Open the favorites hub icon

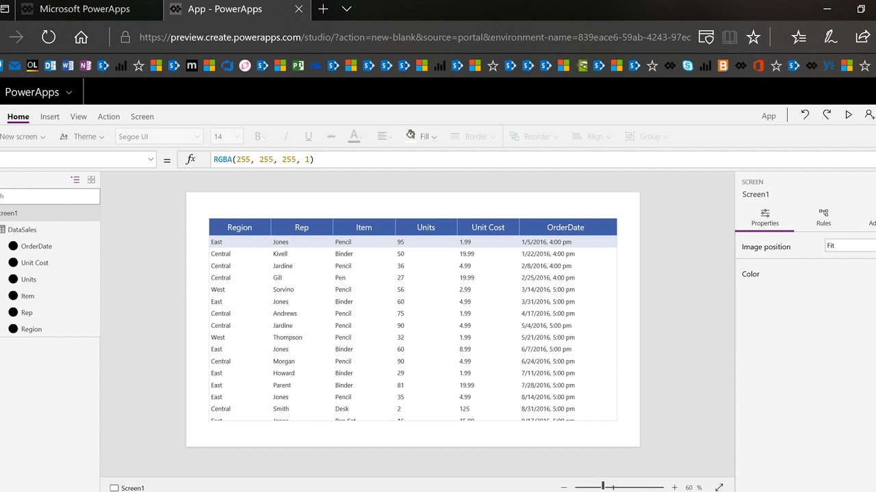coord(799,37)
